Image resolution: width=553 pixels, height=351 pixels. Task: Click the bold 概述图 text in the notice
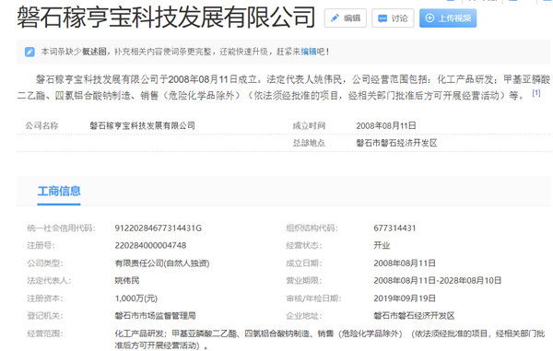(94, 52)
